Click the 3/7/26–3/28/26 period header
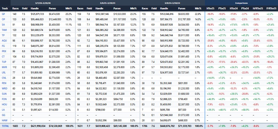 43,3
